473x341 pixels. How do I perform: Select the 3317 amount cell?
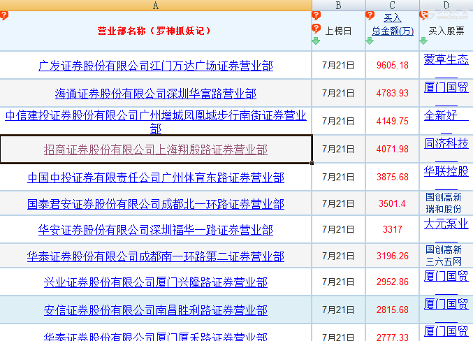(x=393, y=229)
